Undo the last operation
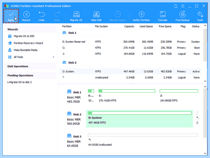 [x=42, y=16]
